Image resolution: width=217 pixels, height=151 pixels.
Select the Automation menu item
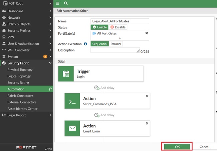(x=27, y=89)
